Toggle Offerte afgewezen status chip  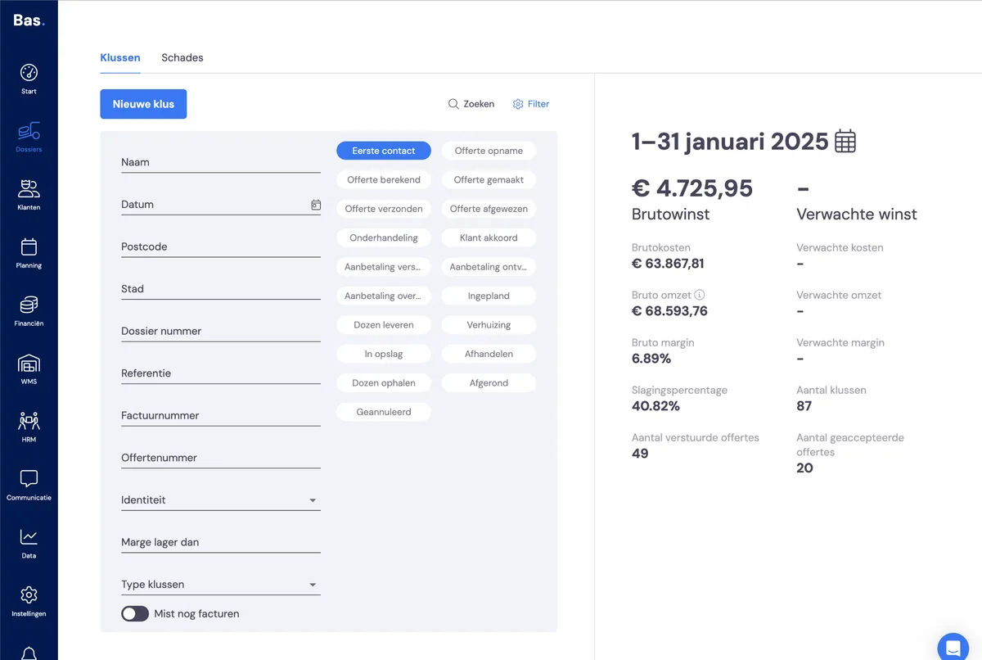[x=489, y=209]
